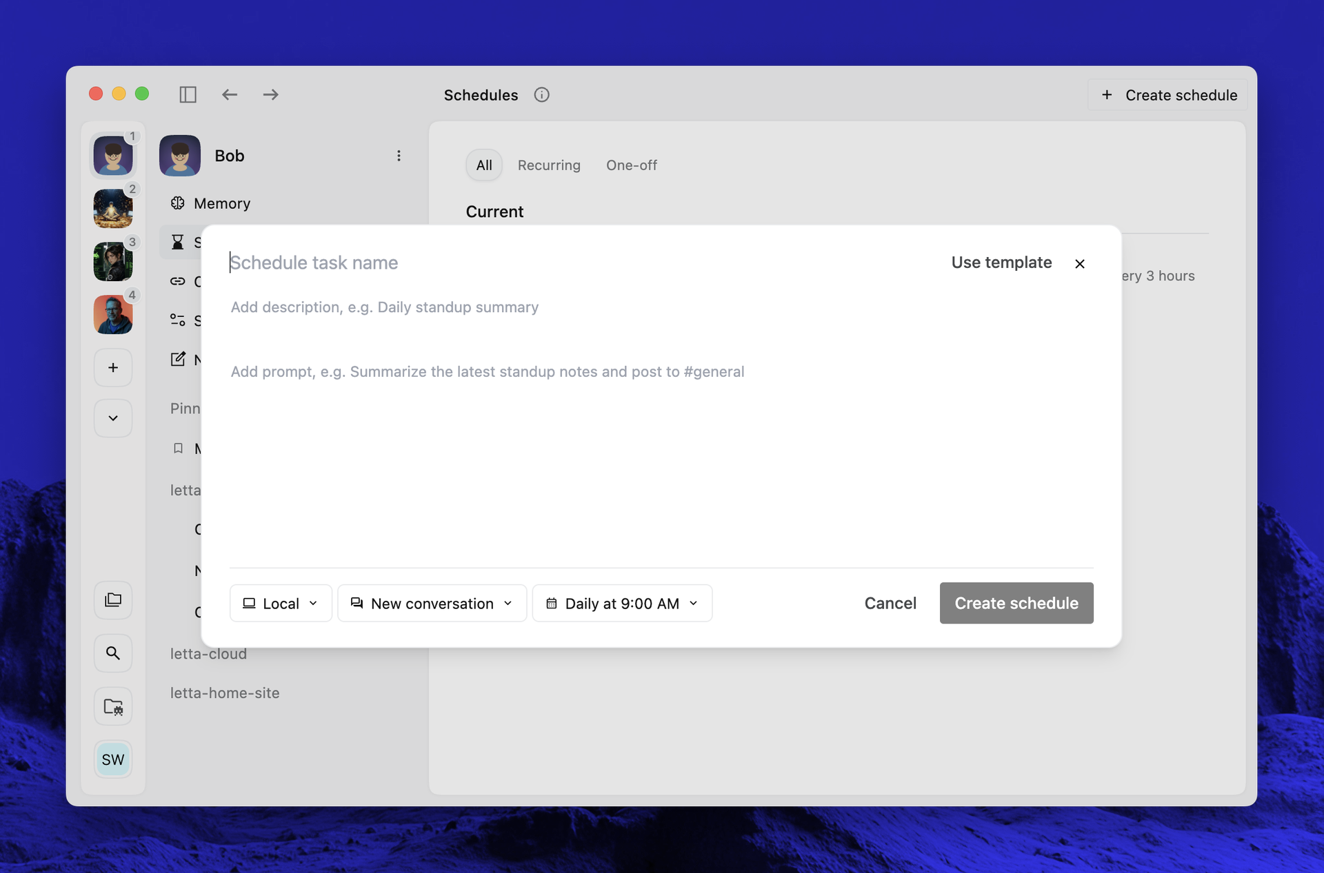Open the letta-cloud project

coord(208,654)
